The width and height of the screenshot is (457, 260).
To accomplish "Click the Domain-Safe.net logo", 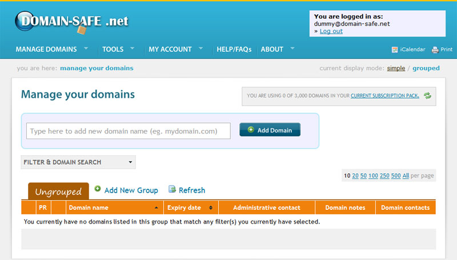I will 72,22.
